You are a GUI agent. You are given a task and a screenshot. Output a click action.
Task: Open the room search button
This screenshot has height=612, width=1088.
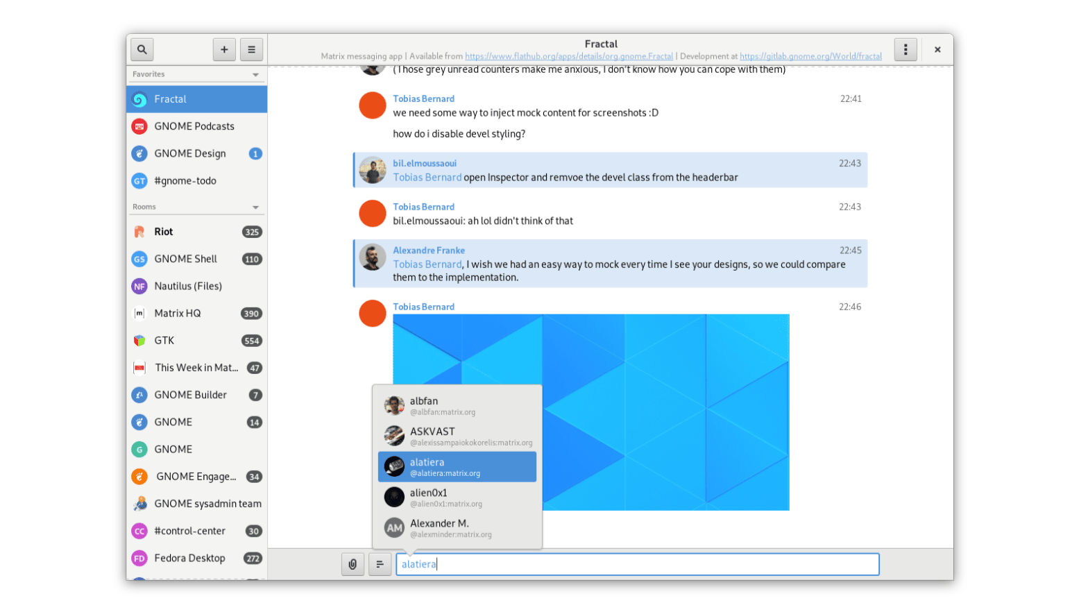click(142, 49)
